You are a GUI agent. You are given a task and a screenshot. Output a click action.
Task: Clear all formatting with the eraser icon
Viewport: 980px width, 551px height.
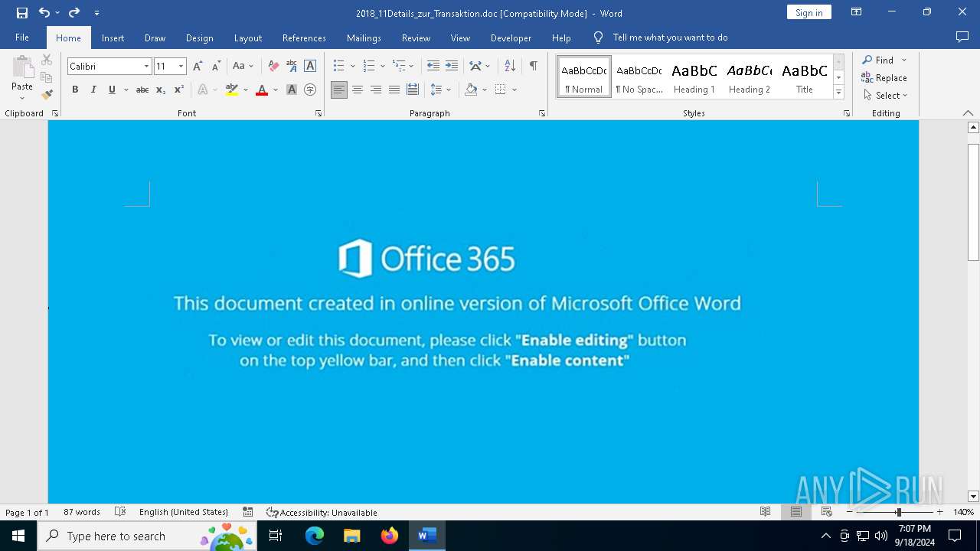point(273,67)
